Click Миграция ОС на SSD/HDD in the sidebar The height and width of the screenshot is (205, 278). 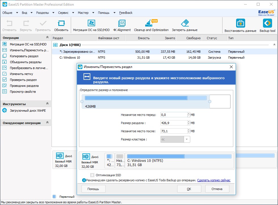(x=28, y=44)
